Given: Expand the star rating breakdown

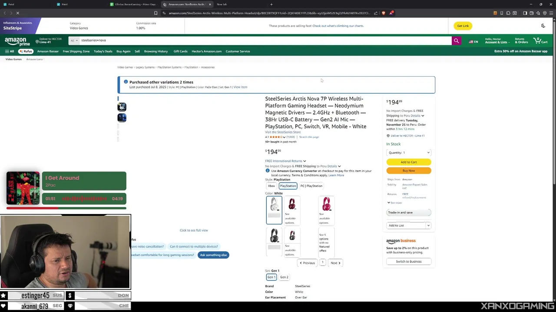Looking at the screenshot, I should click(x=284, y=137).
